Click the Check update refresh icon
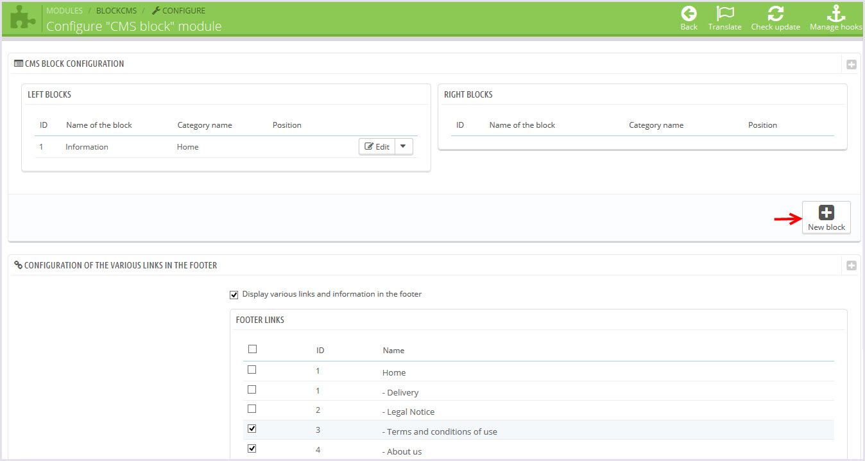 click(x=775, y=14)
